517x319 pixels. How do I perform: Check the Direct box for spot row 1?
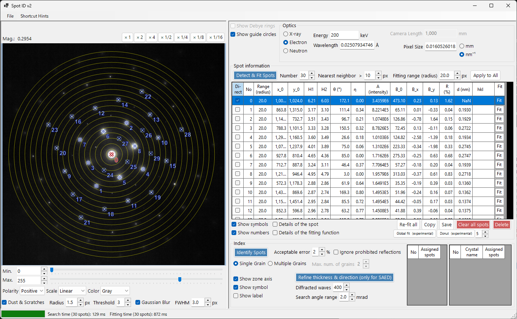[237, 110]
